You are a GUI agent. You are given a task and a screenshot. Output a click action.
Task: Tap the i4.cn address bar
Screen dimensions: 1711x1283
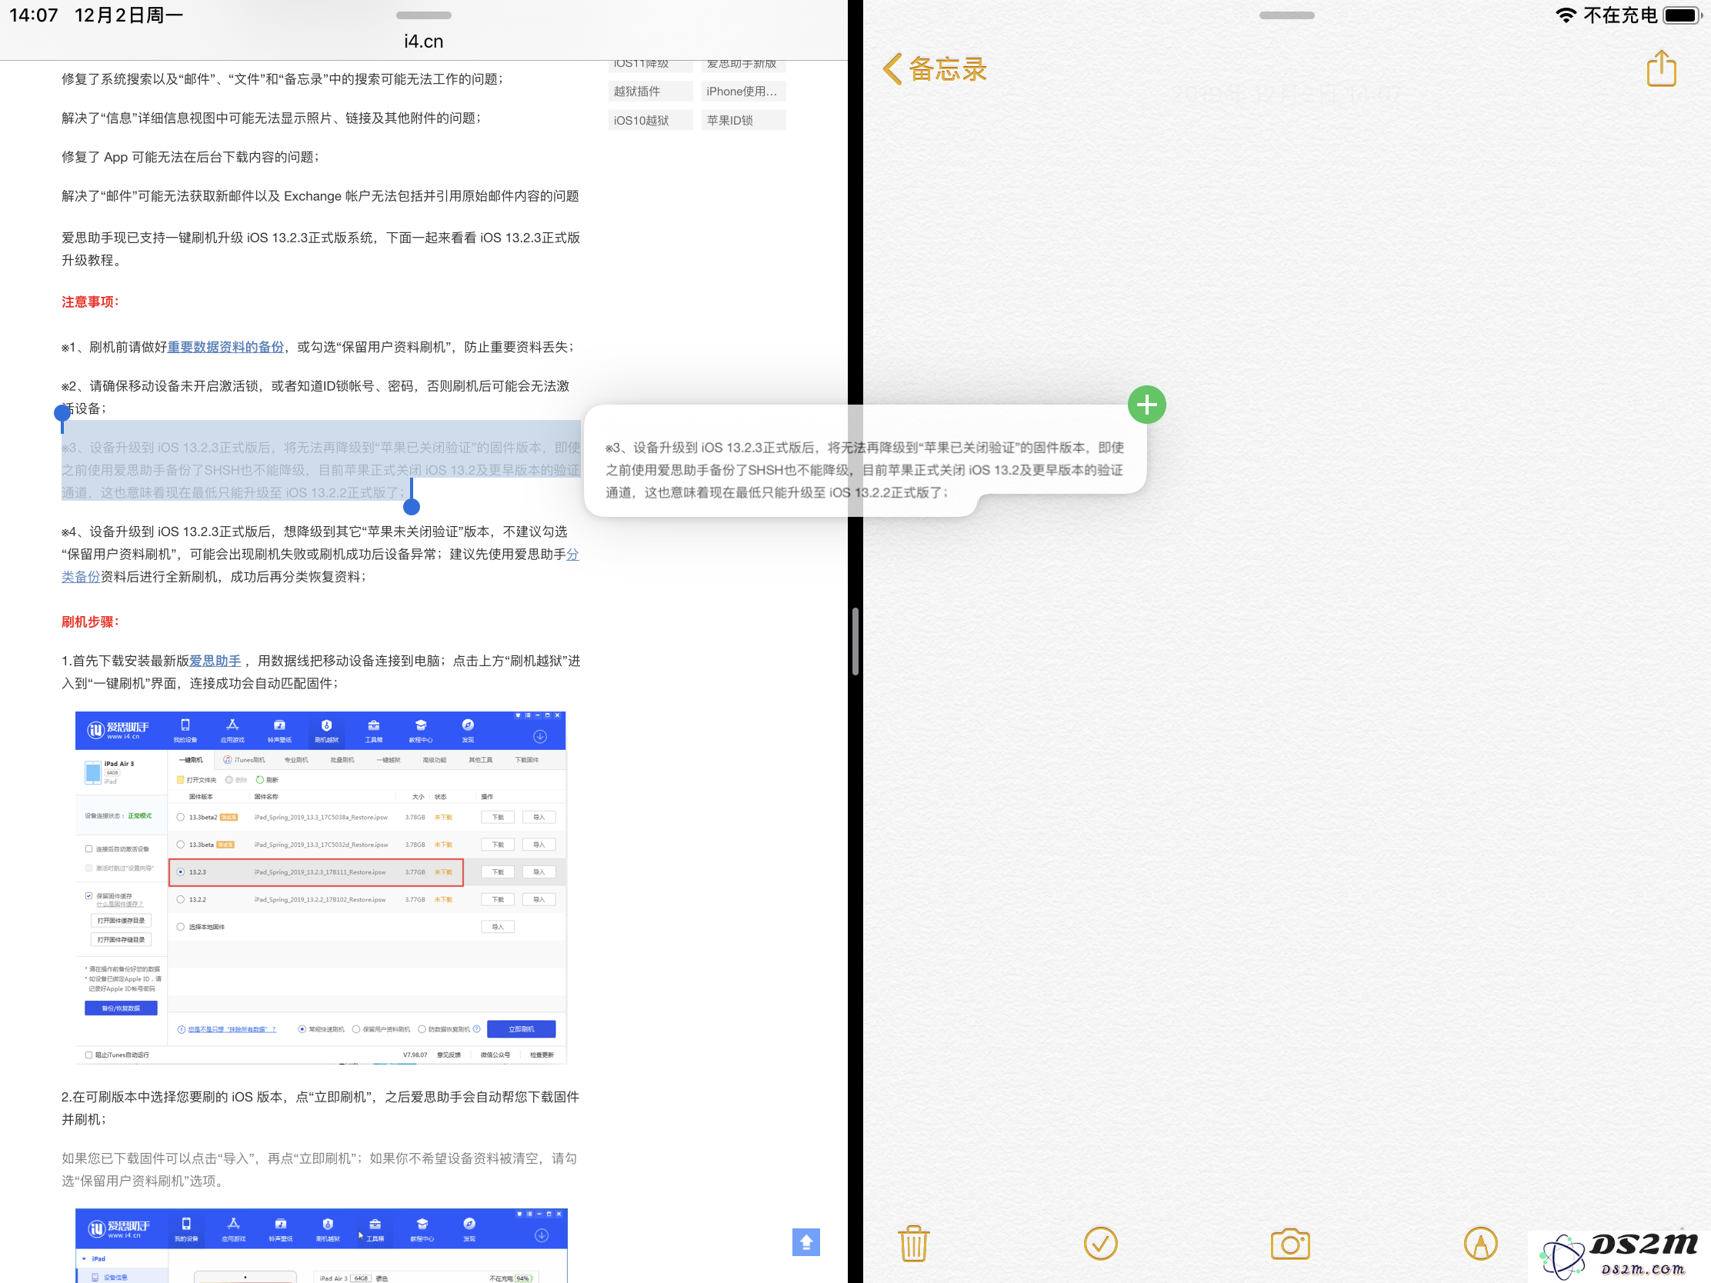pos(424,41)
